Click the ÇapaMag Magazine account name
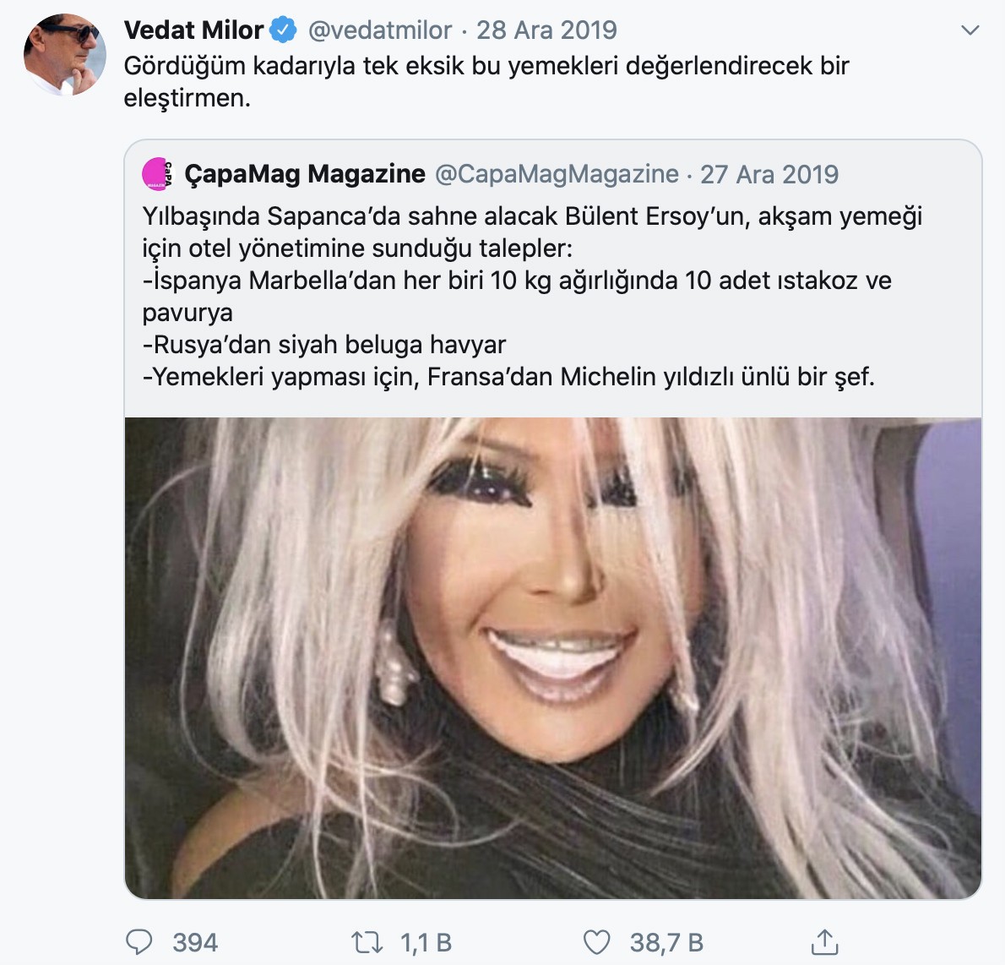 305,174
